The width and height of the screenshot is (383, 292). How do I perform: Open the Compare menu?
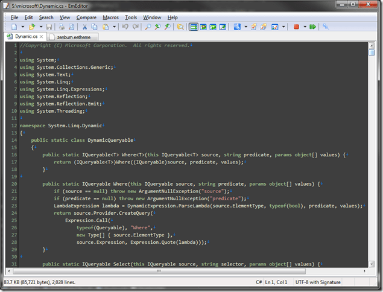point(86,17)
